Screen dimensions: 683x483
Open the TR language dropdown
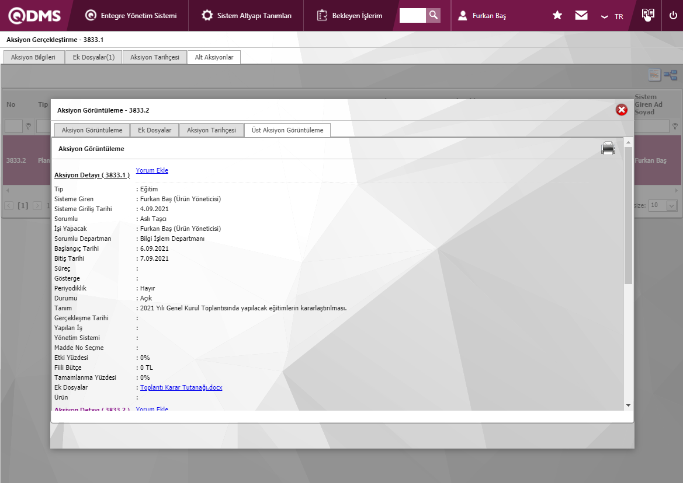pos(612,16)
